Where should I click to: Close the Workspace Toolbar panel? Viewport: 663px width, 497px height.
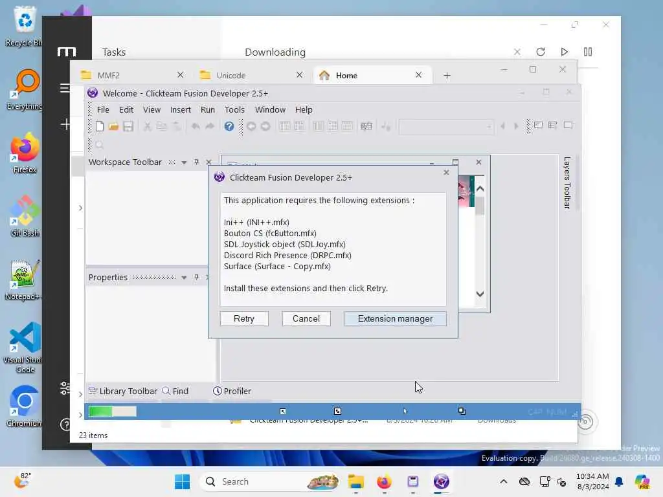tap(208, 162)
